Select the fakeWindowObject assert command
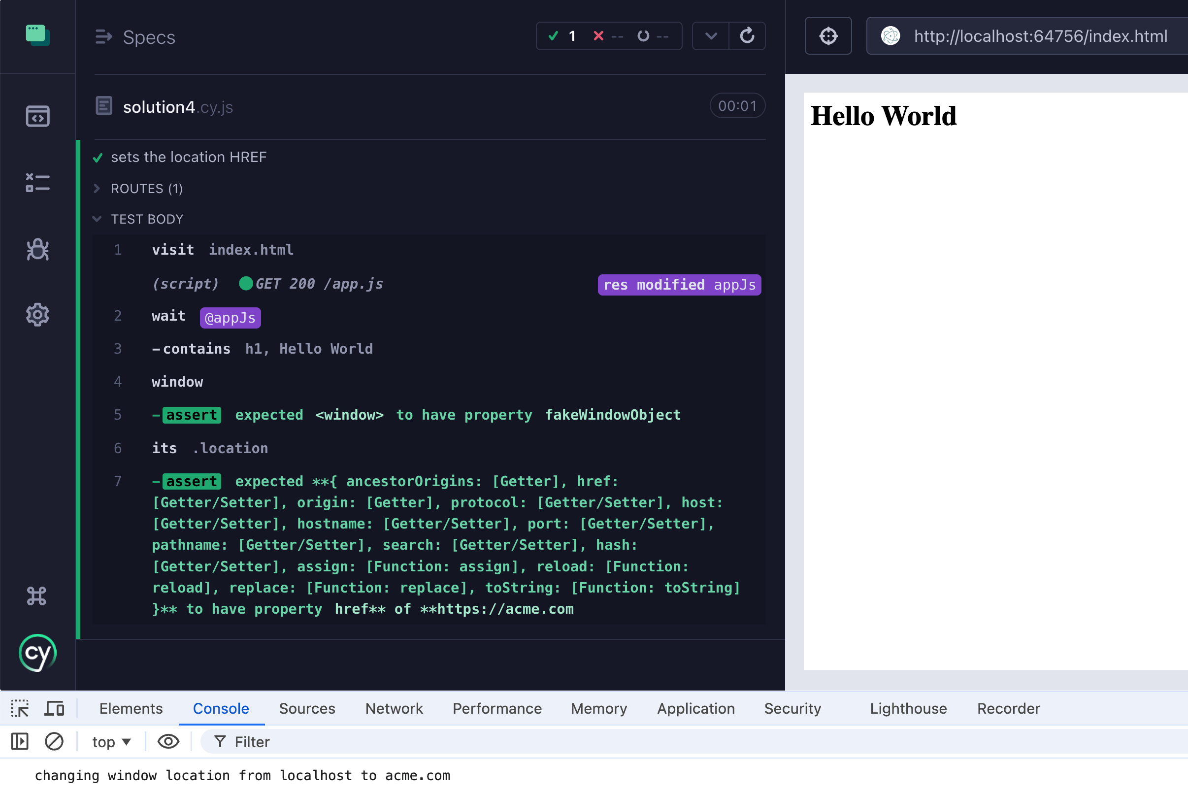 [x=429, y=415]
